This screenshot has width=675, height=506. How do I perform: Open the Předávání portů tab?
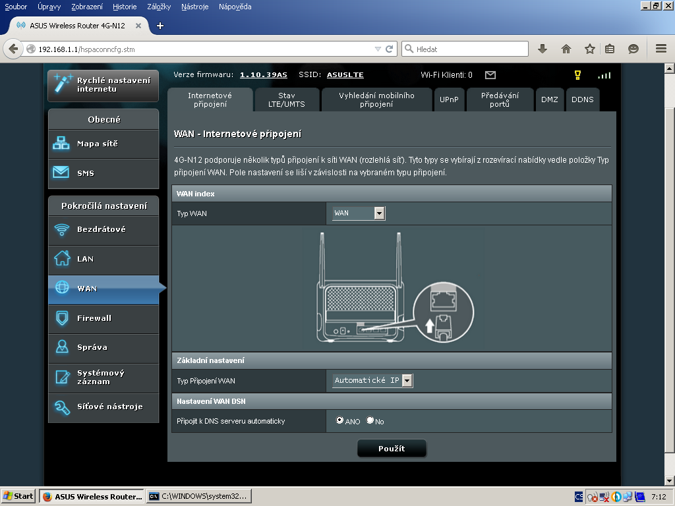point(500,99)
